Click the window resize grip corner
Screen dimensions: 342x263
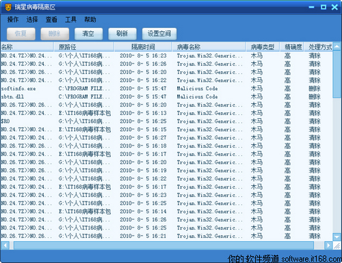[337, 245]
